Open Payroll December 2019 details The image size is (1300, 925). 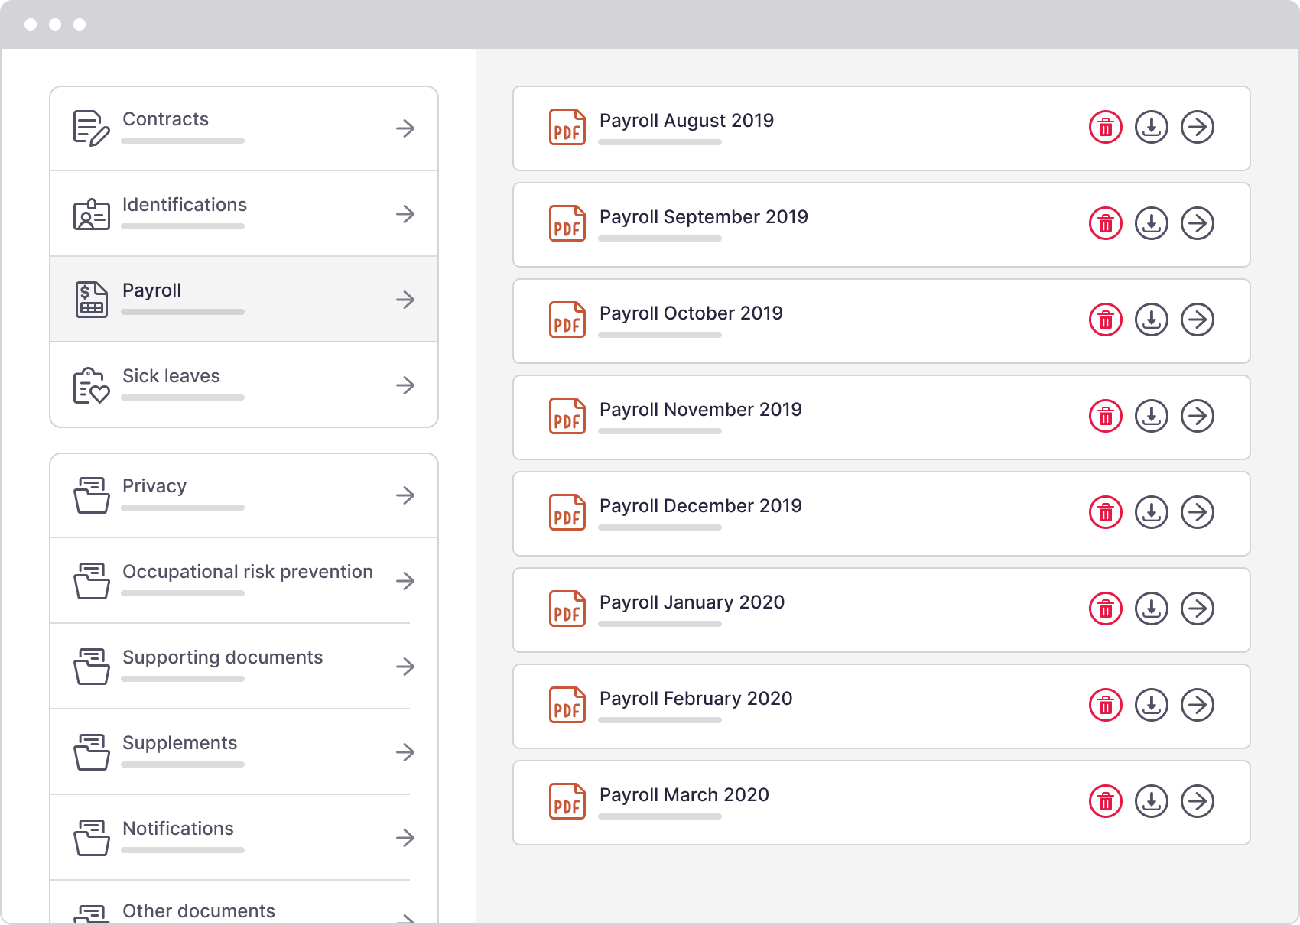point(1198,513)
